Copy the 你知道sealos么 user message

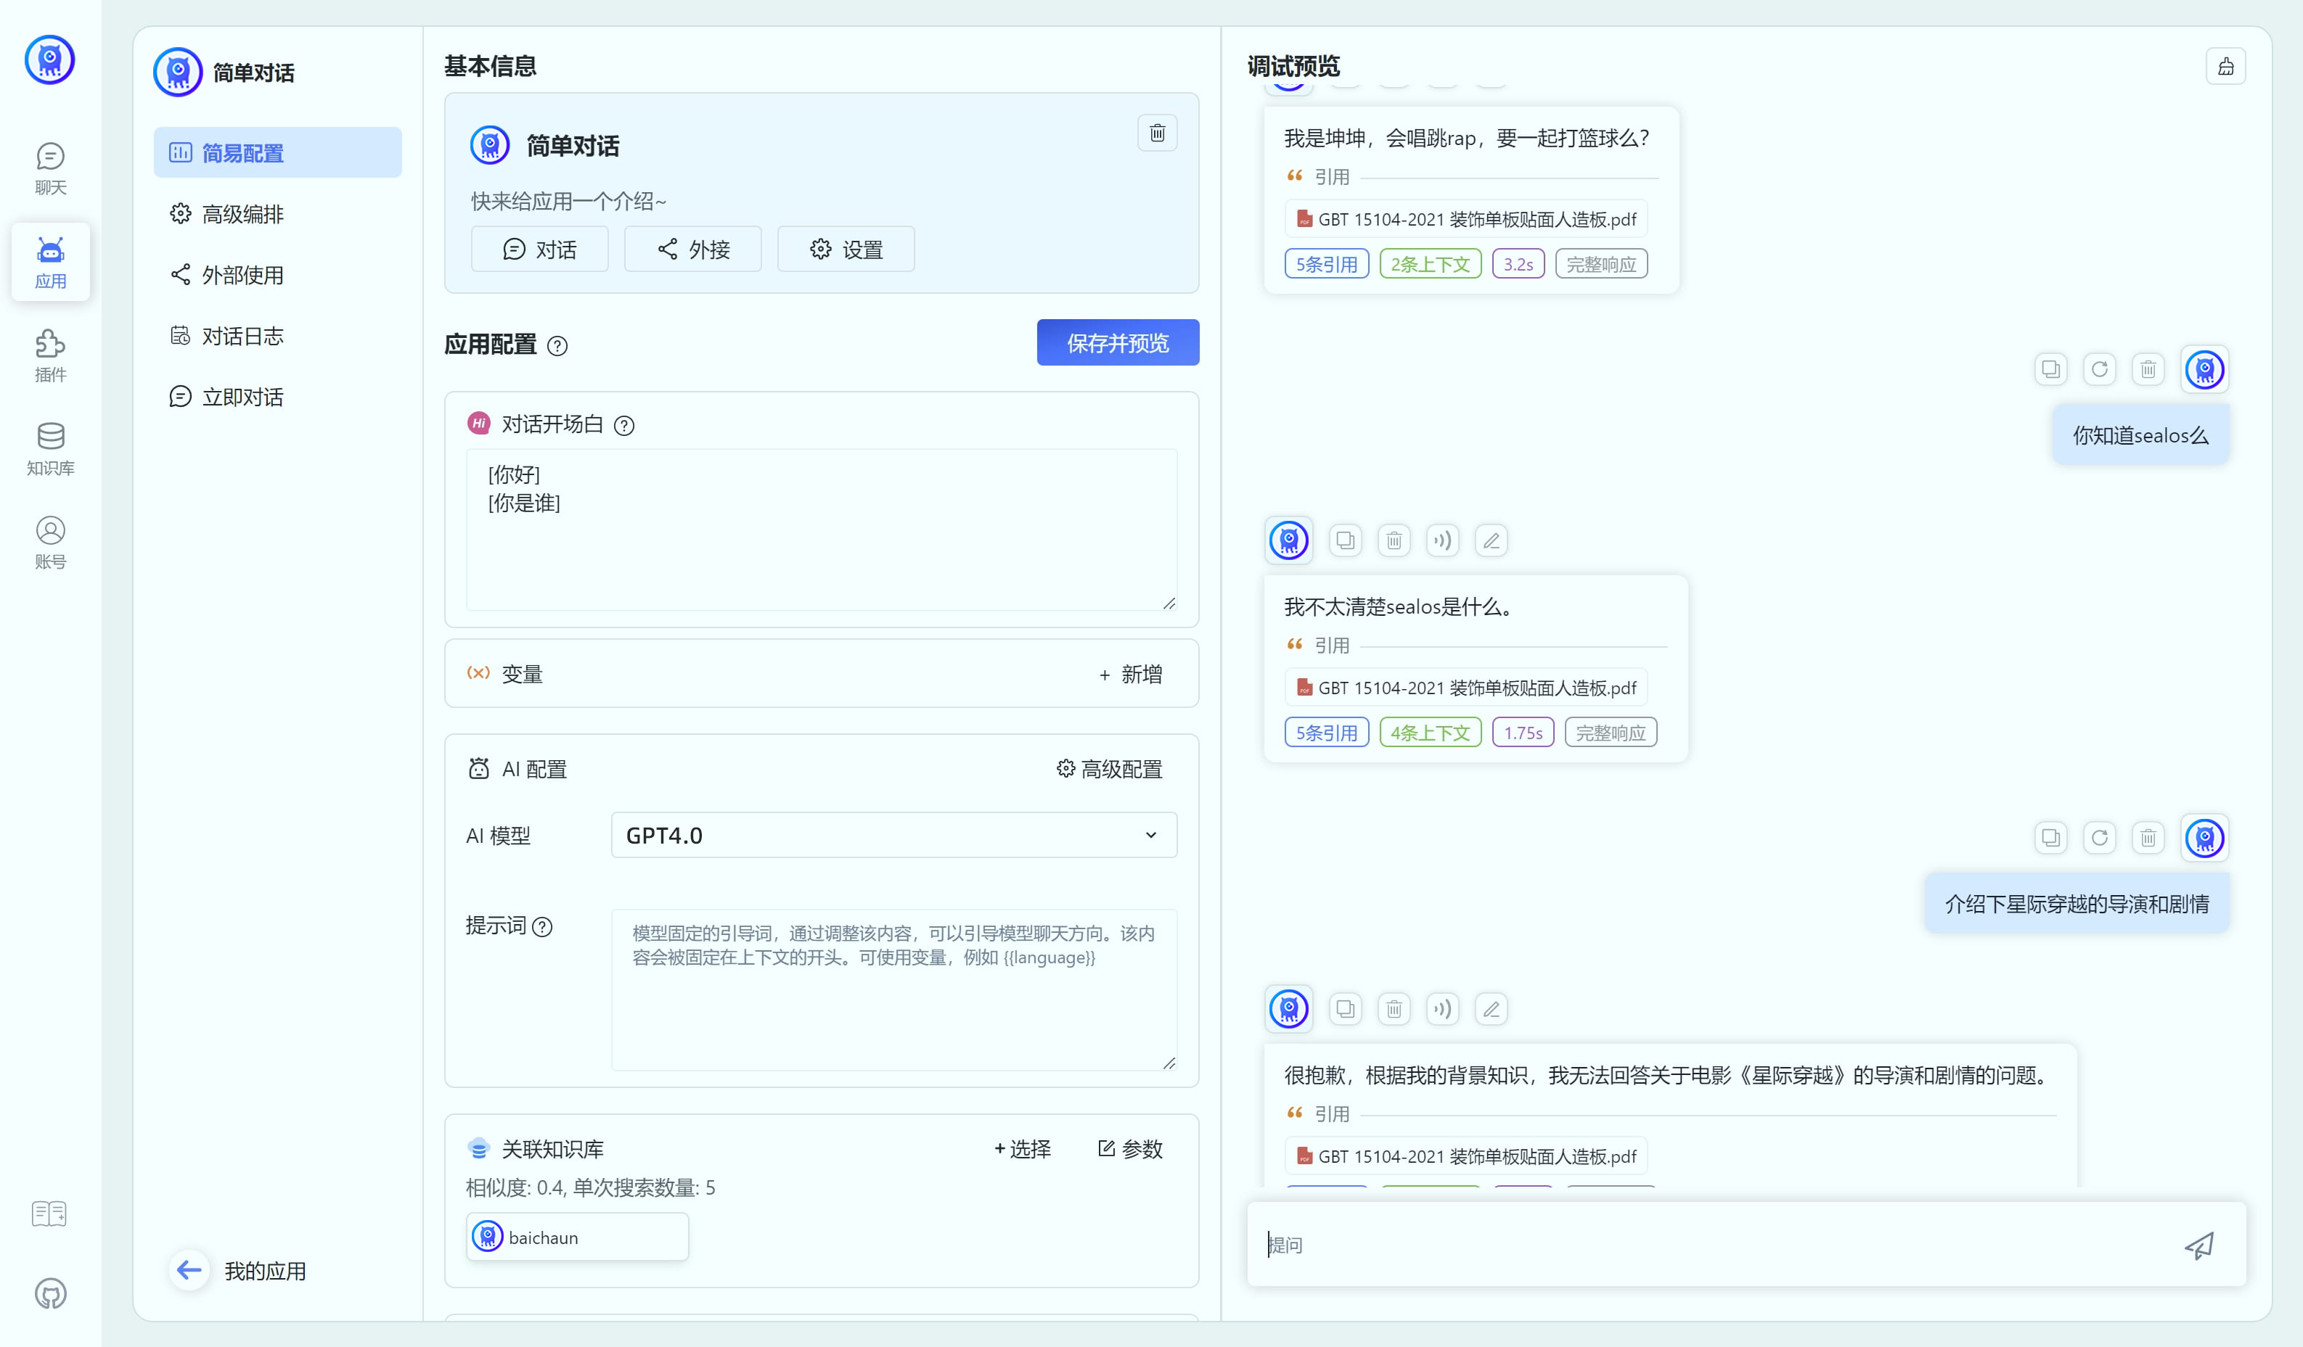click(x=2050, y=369)
